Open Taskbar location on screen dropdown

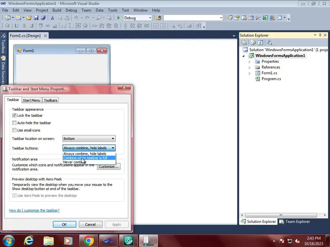[x=89, y=139]
